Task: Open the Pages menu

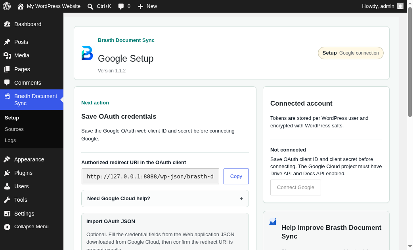Action: click(x=32, y=69)
